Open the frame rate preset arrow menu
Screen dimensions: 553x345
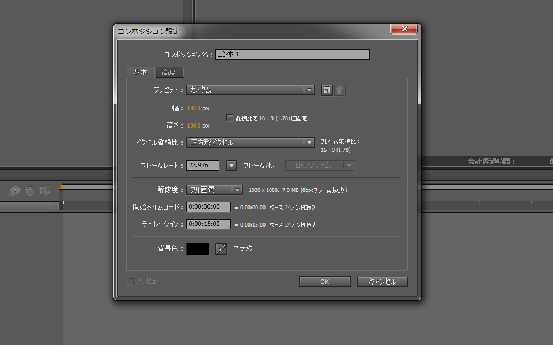pos(232,166)
